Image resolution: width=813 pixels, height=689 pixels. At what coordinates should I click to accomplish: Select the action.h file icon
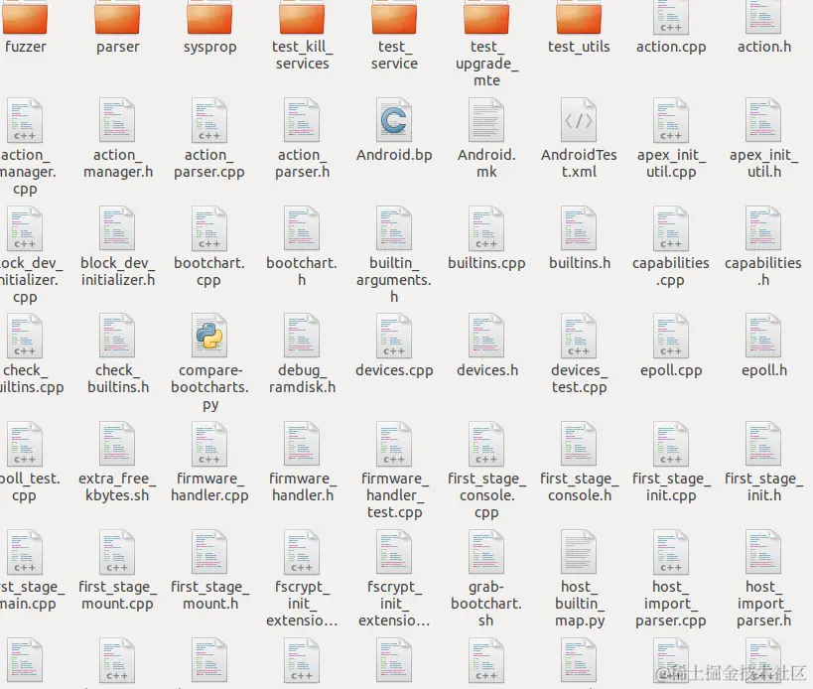tap(763, 17)
